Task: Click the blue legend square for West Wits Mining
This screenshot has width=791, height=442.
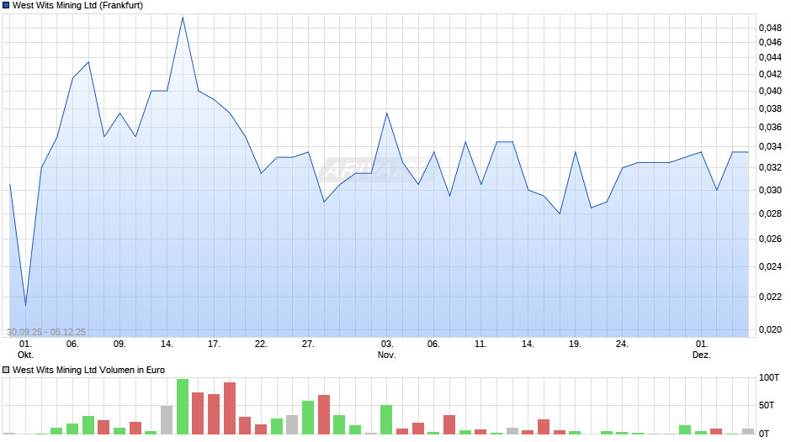Action: click(6, 6)
